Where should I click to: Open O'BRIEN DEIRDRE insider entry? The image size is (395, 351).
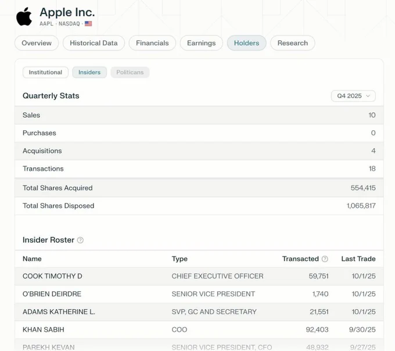[x=52, y=294]
